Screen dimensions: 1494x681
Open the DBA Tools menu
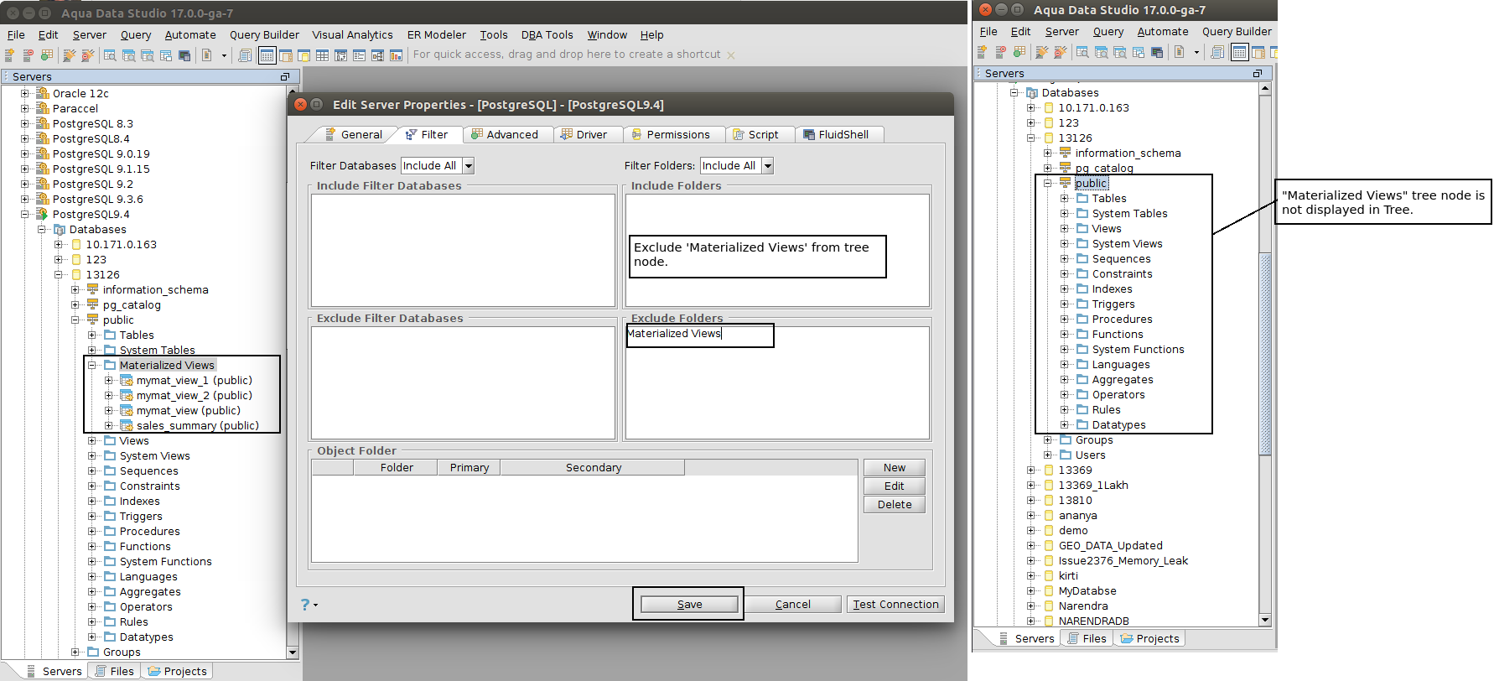coord(547,35)
